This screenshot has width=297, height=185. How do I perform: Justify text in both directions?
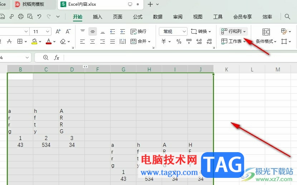point(112,41)
